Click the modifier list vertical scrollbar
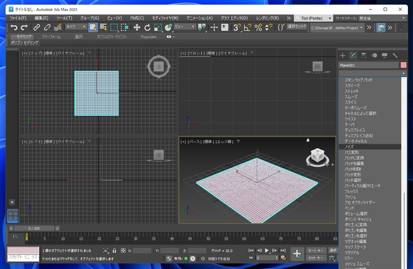The height and width of the screenshot is (269, 413). click(x=404, y=173)
